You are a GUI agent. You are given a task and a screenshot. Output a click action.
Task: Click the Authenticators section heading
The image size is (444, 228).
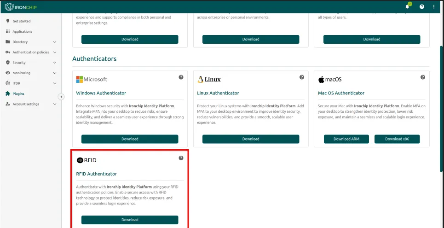click(x=94, y=58)
